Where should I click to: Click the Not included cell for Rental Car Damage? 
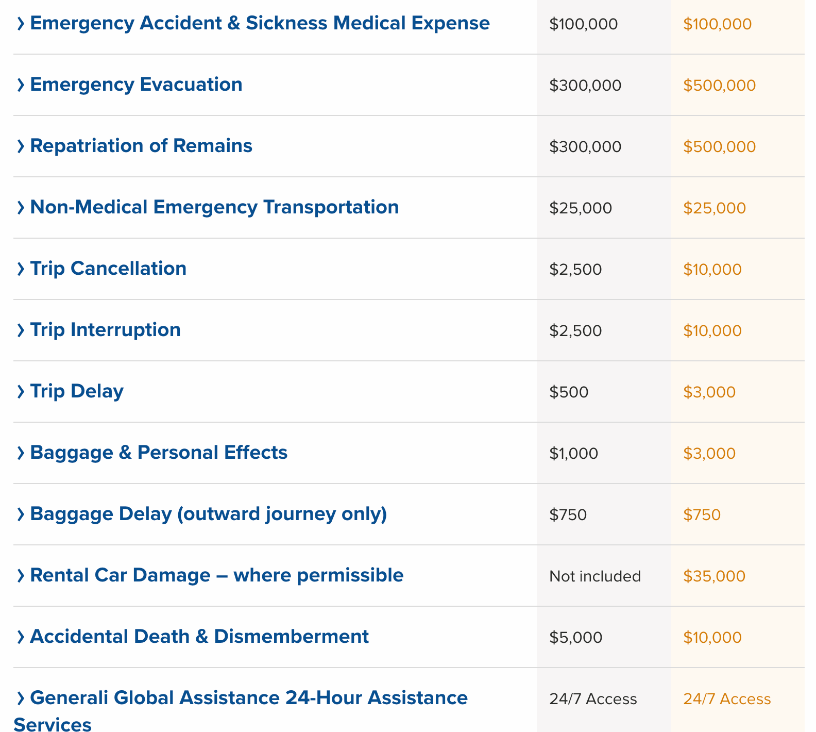point(594,576)
